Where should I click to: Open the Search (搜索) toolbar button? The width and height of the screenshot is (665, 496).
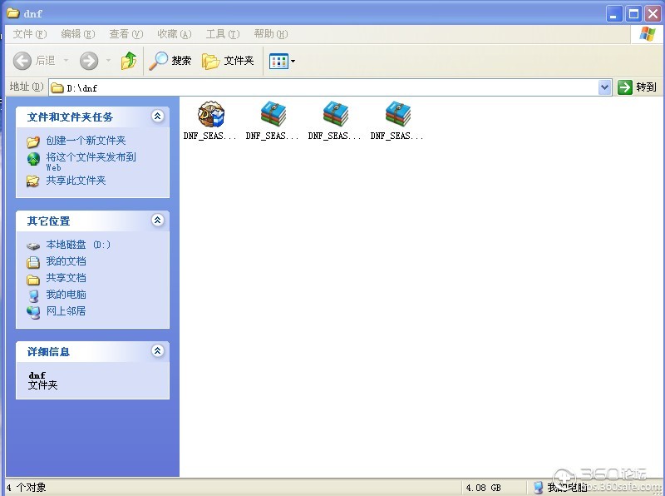coord(170,61)
